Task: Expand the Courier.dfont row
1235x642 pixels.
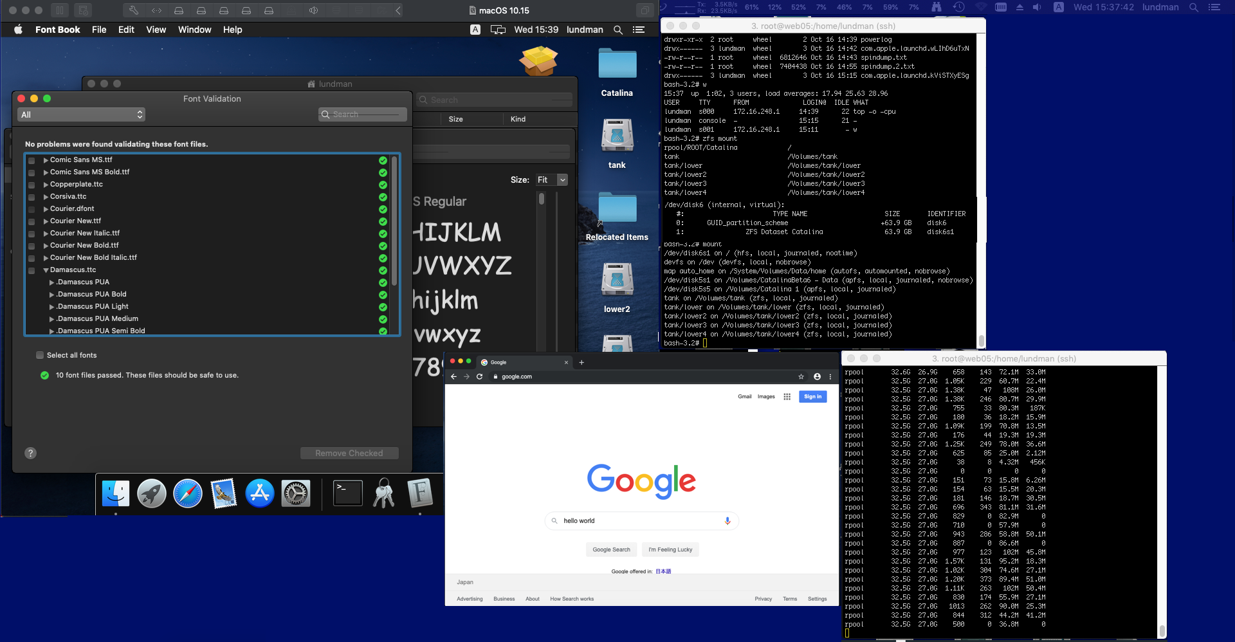Action: coord(46,209)
